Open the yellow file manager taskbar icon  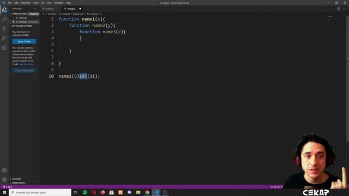(138, 192)
